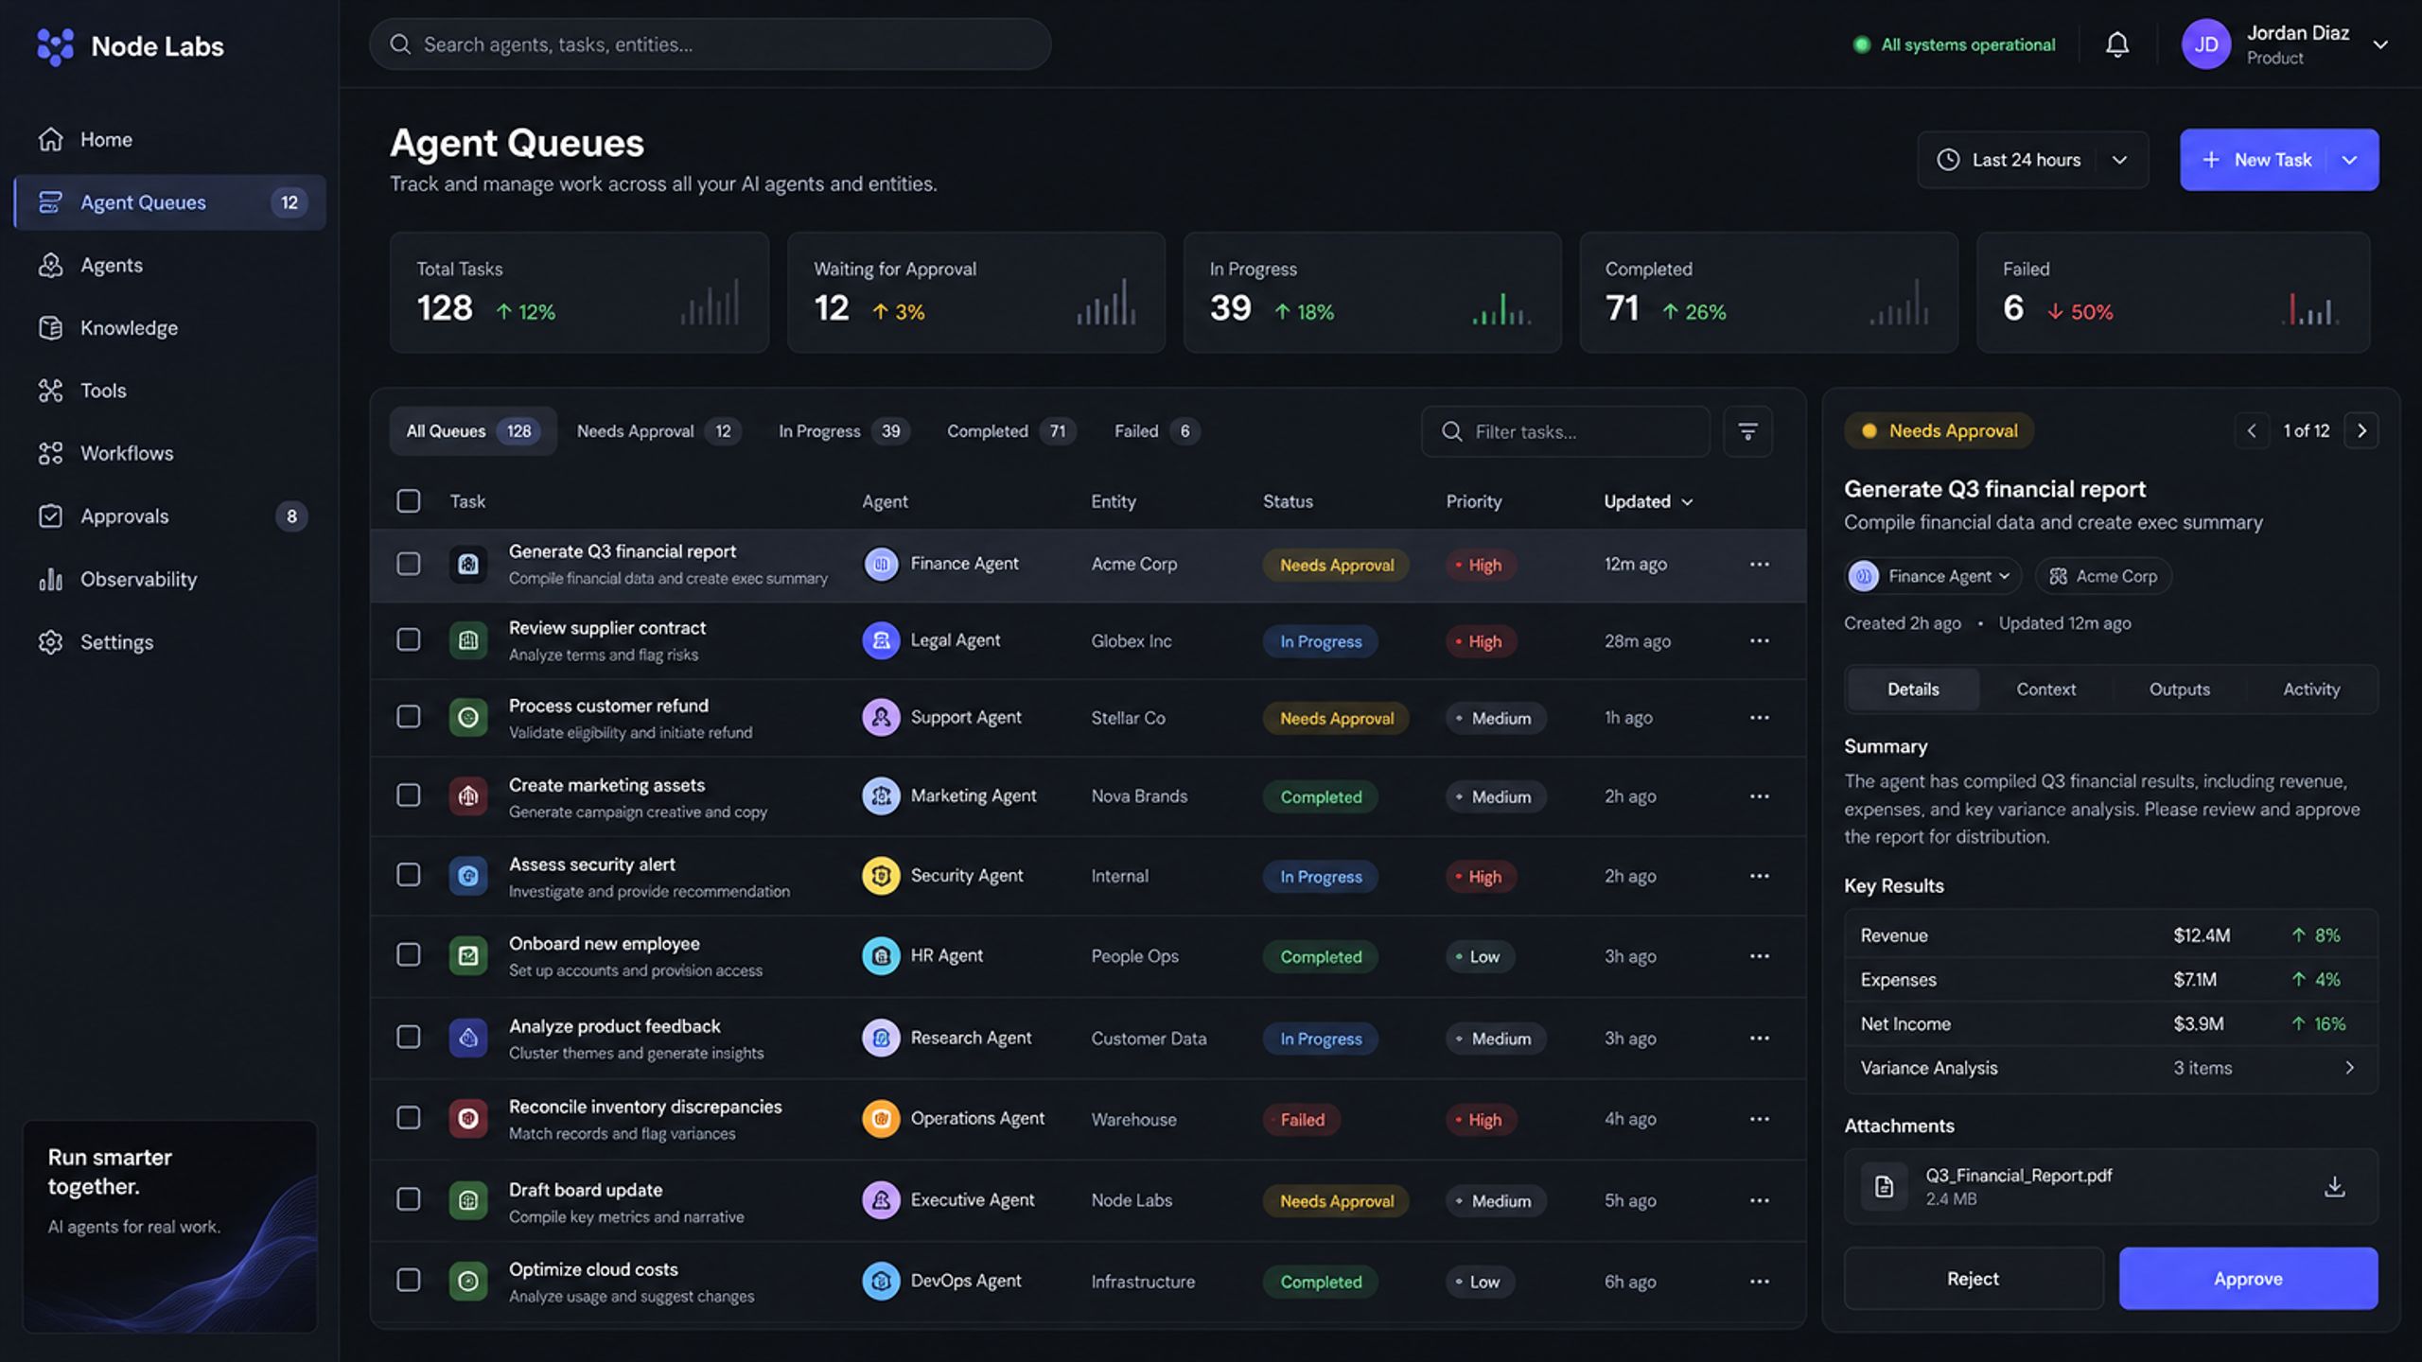
Task: Expand the New Task split-button arrow
Action: [2349, 160]
